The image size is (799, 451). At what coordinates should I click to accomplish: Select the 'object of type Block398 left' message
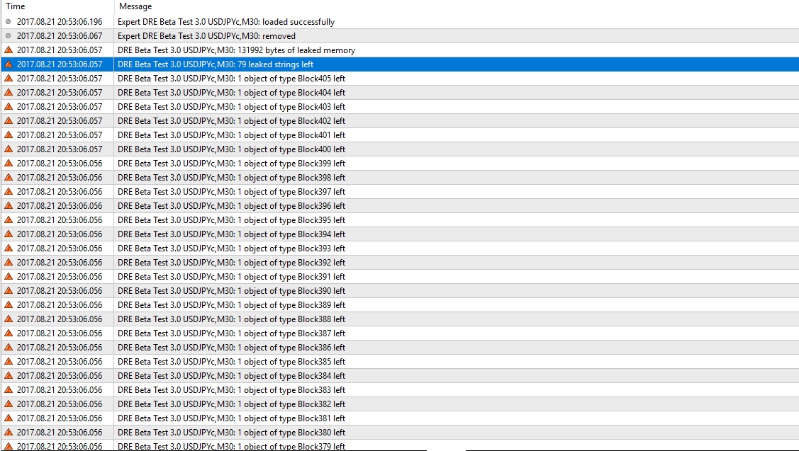click(x=231, y=178)
